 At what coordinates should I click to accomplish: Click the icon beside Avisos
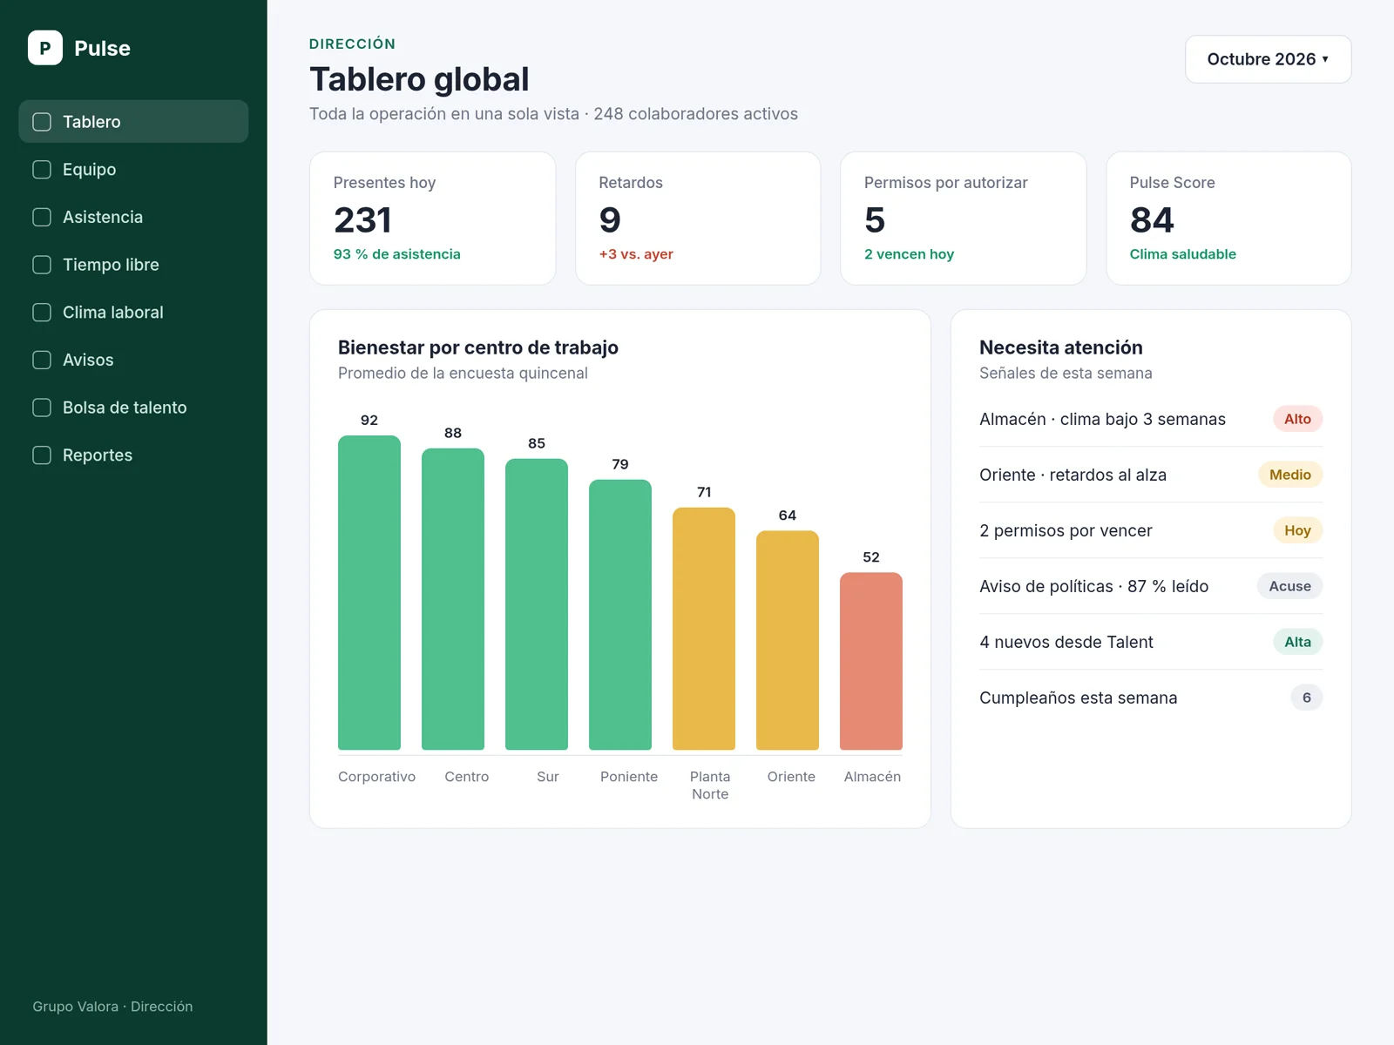click(x=42, y=360)
